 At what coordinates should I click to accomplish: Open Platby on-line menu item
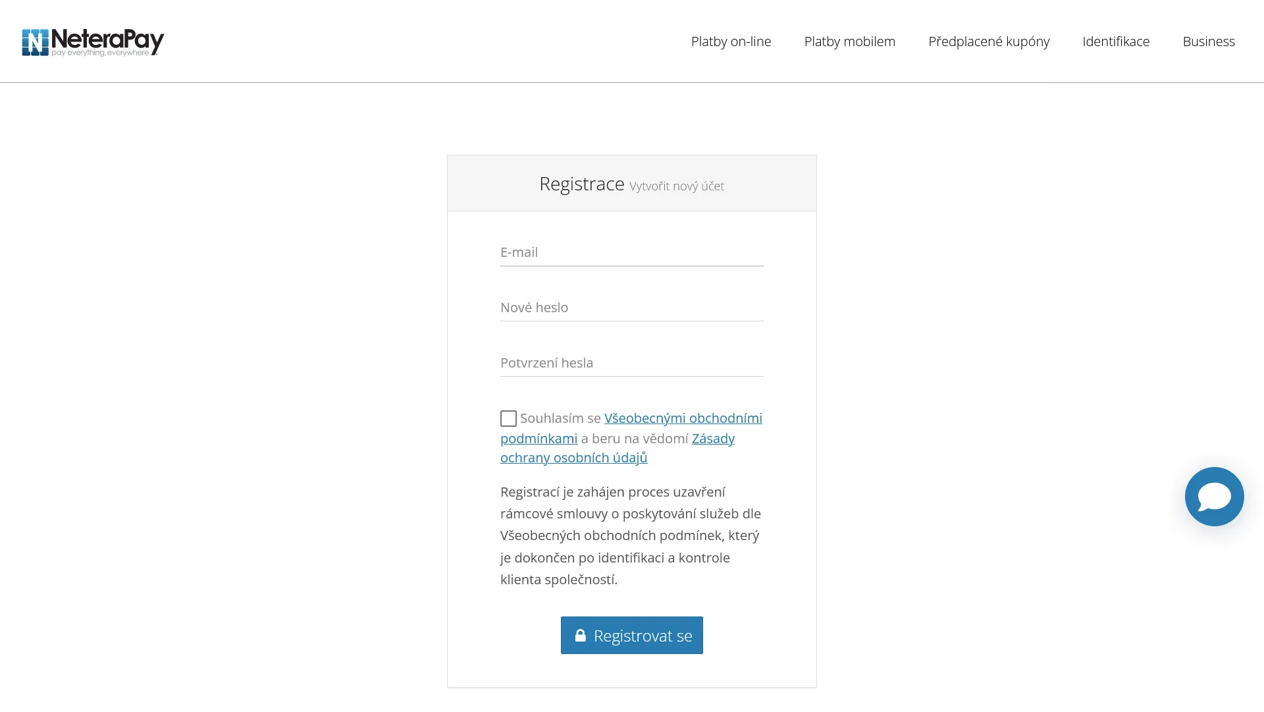731,41
